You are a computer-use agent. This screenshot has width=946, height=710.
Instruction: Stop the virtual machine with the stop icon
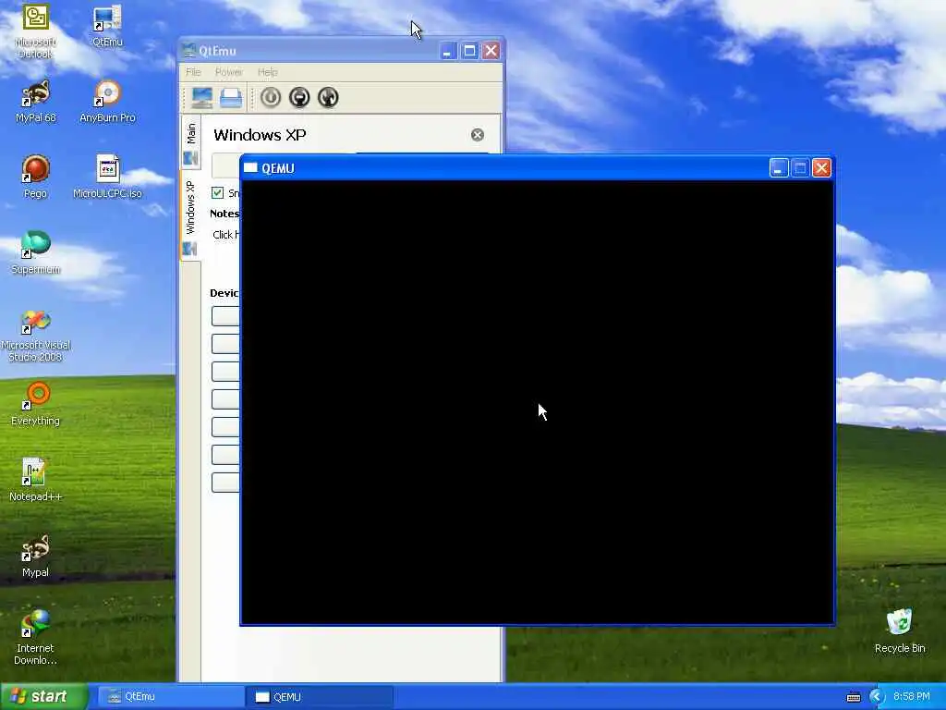click(x=299, y=97)
